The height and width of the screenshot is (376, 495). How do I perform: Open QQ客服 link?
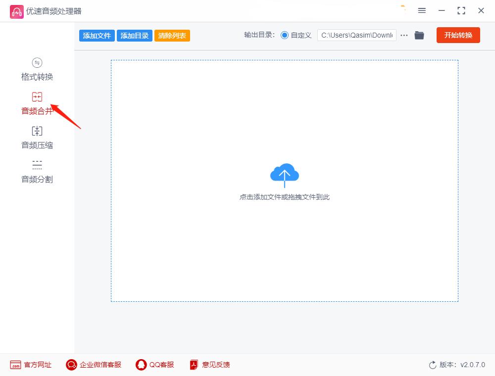(162, 365)
